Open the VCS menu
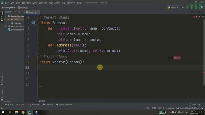Image resolution: width=205 pixels, height=115 pixels. (63, 3)
